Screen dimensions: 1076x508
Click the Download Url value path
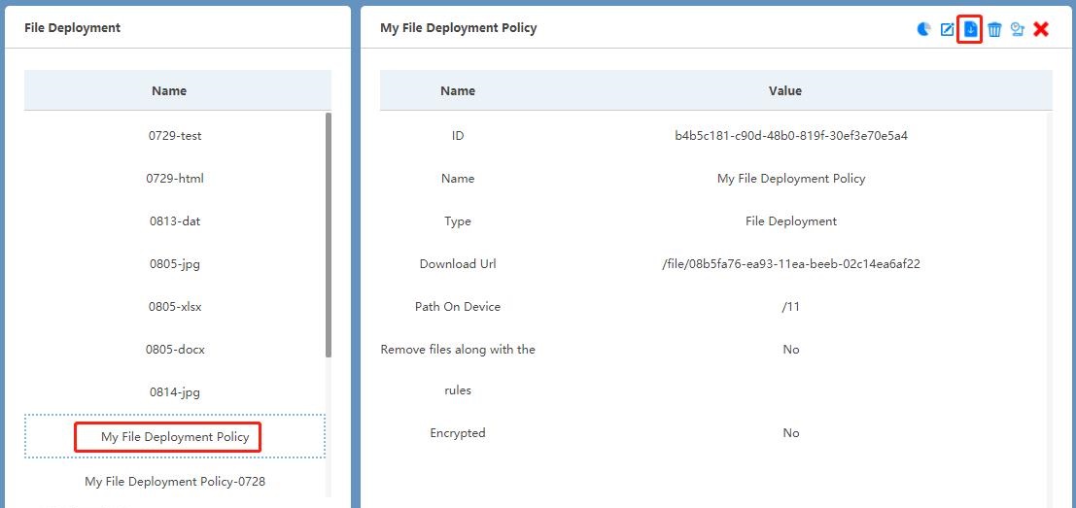pyautogui.click(x=790, y=264)
